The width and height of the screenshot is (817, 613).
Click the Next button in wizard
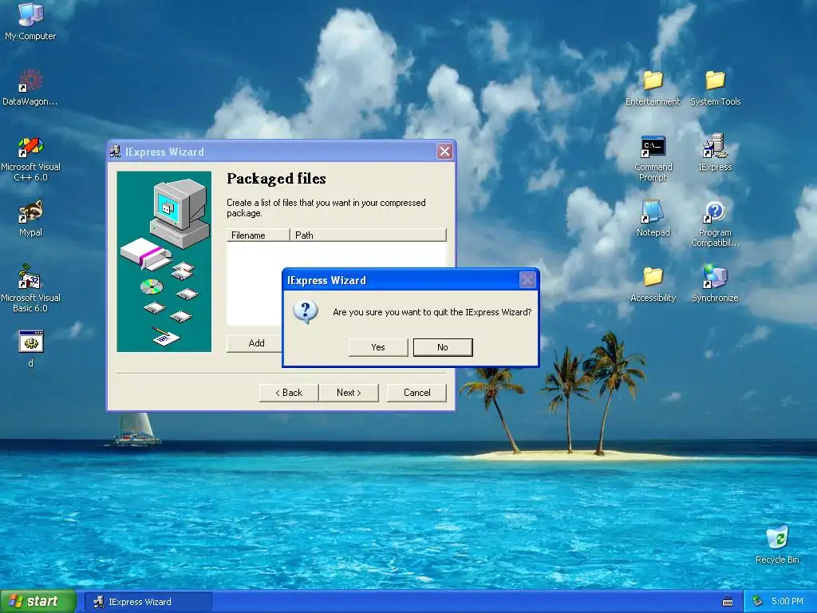pos(349,393)
